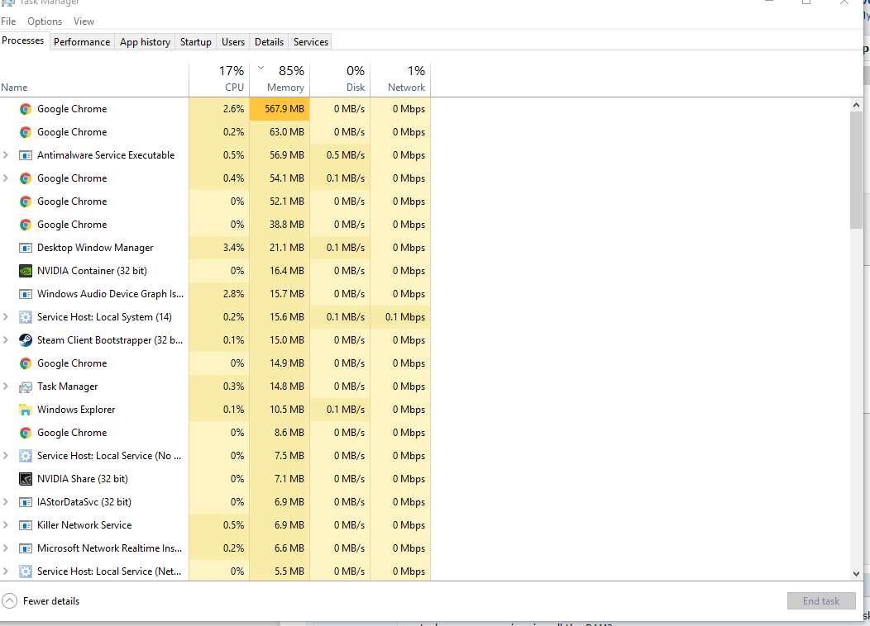Click the Desktop Window Manager process icon
The height and width of the screenshot is (626, 870).
pos(26,248)
